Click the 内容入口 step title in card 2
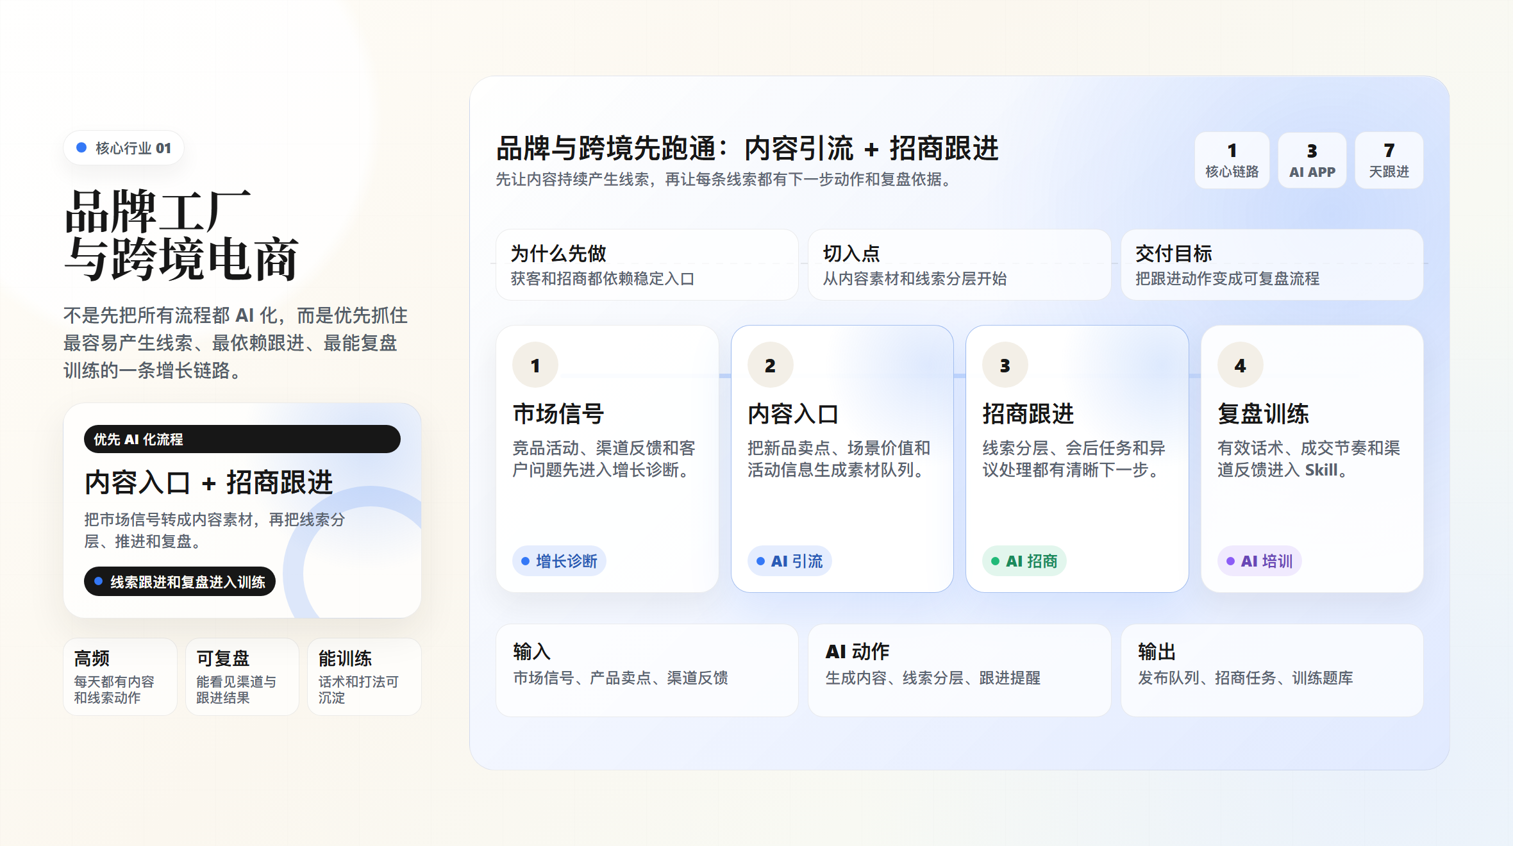This screenshot has height=846, width=1513. pos(793,414)
